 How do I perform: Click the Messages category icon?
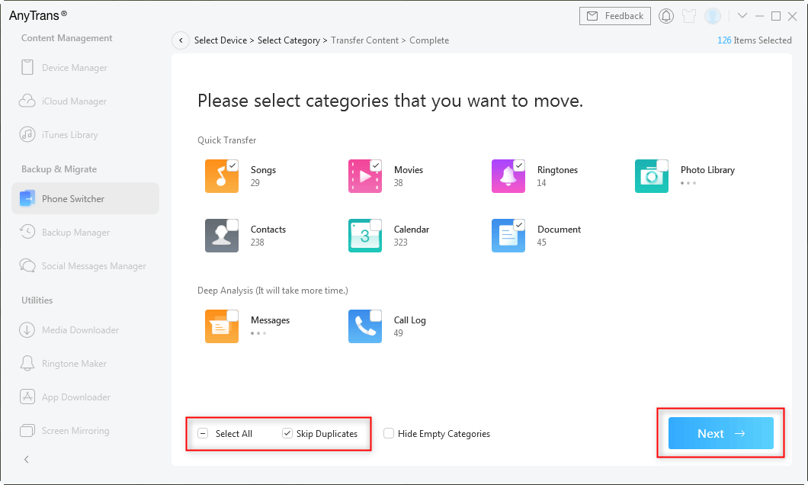pyautogui.click(x=222, y=326)
